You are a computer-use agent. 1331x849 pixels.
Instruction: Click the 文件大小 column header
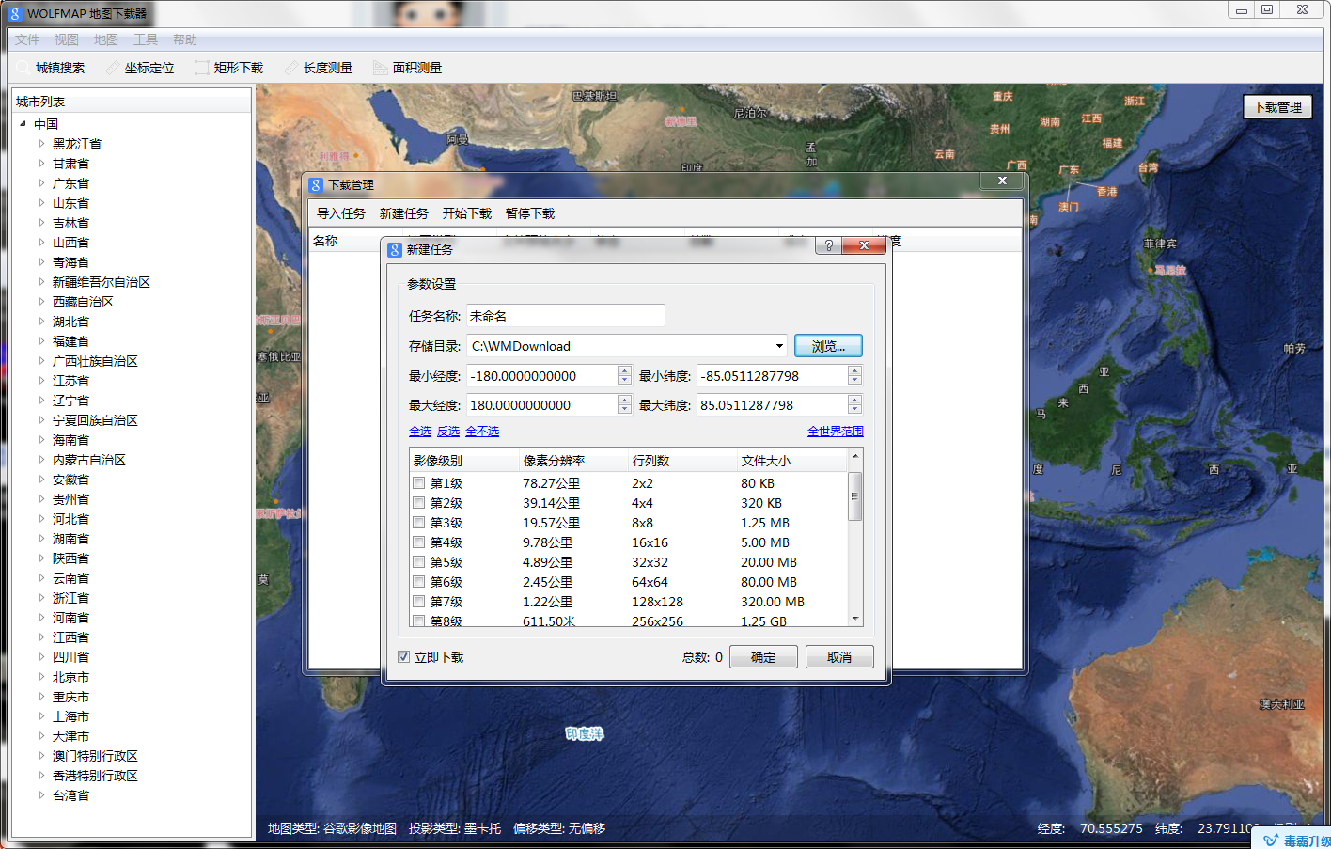[791, 461]
